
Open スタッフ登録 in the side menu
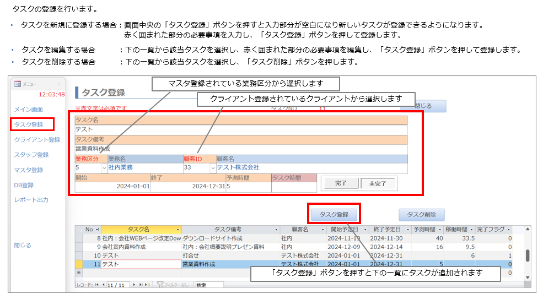pyautogui.click(x=31, y=155)
